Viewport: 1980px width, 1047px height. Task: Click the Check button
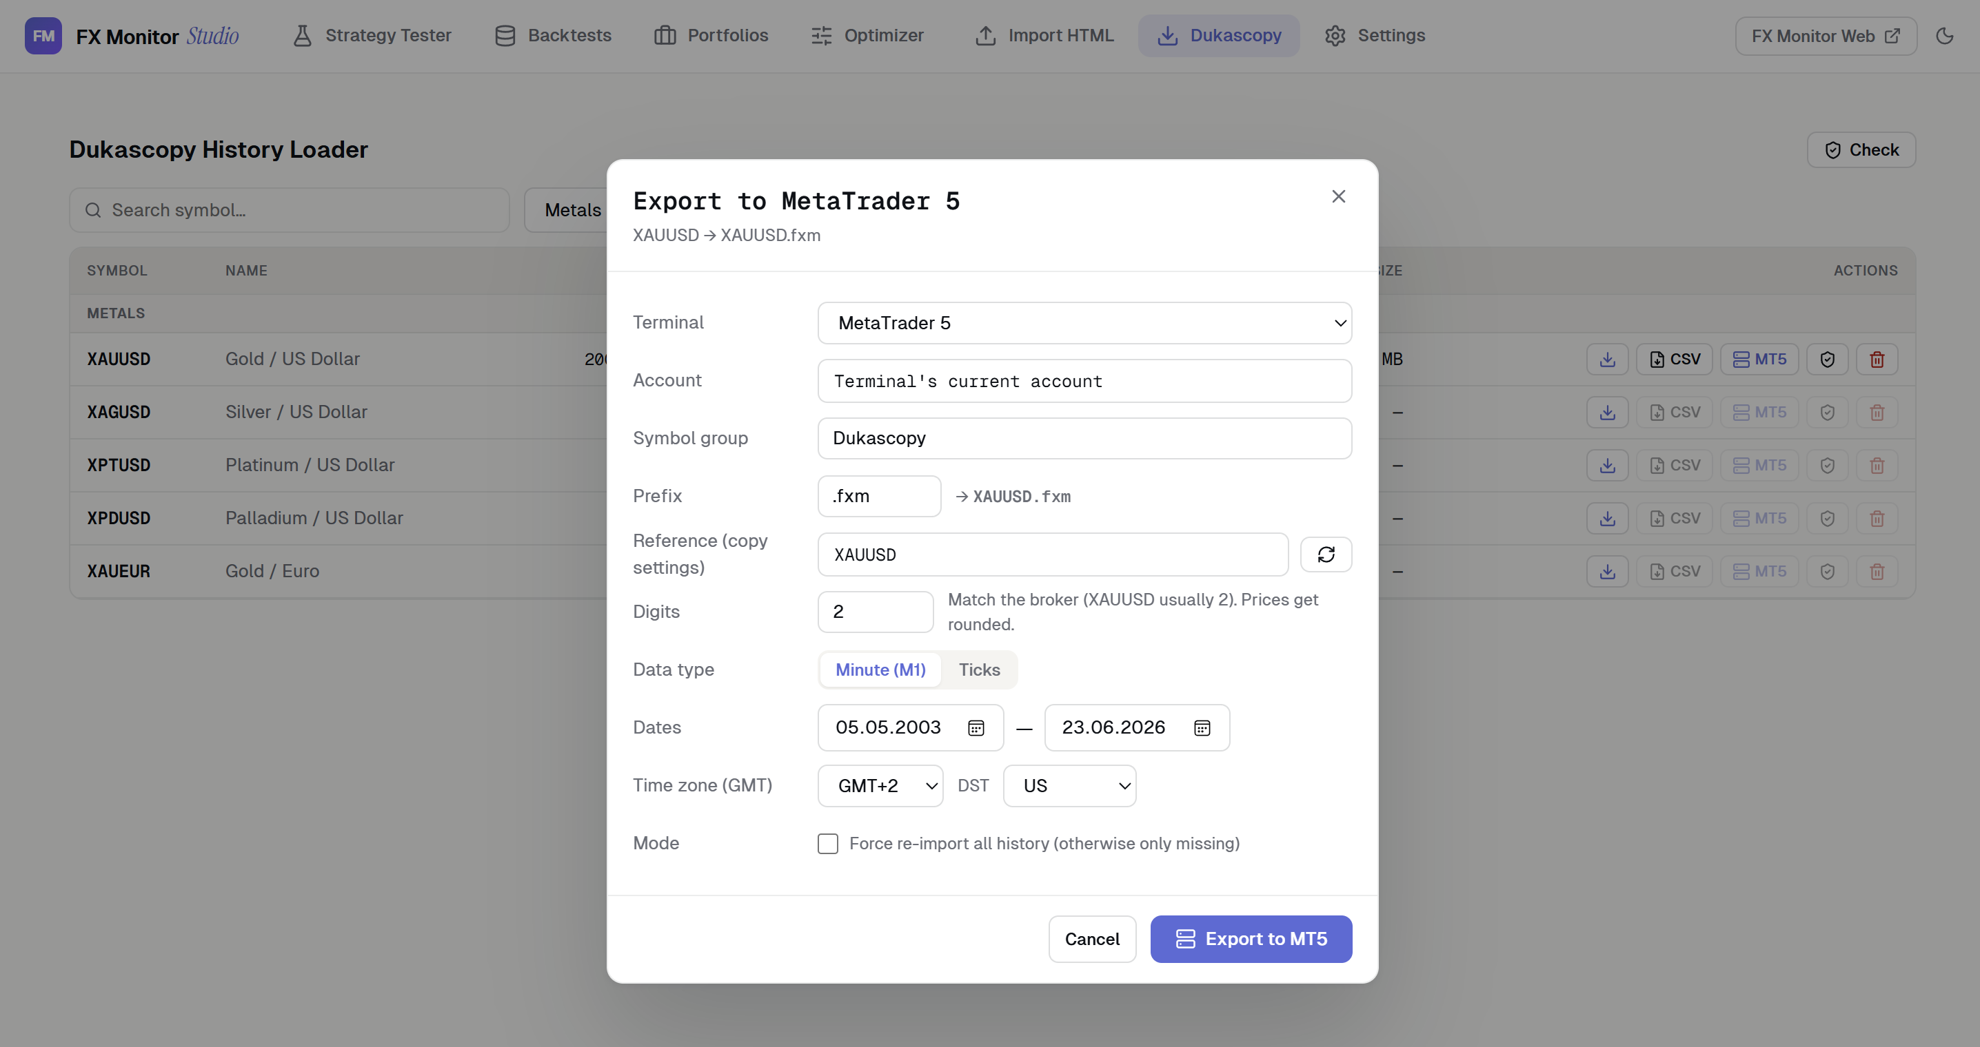1861,149
